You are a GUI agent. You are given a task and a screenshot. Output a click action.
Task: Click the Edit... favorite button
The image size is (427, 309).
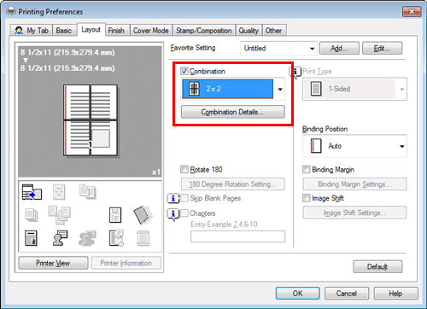pos(382,49)
